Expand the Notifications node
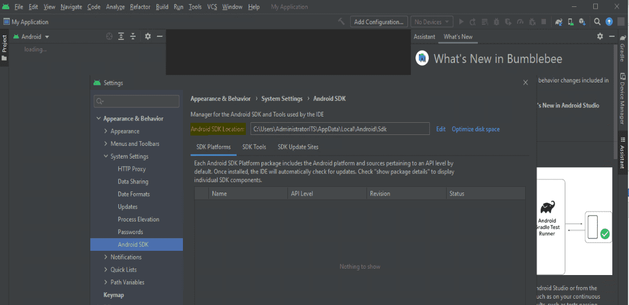Image resolution: width=629 pixels, height=305 pixels. click(106, 257)
